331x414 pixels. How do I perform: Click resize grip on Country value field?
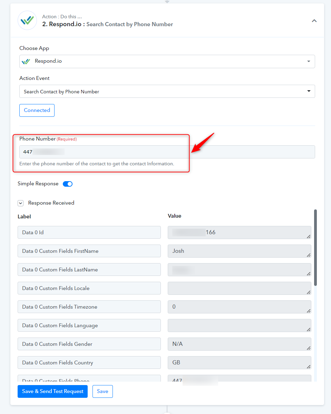click(309, 366)
